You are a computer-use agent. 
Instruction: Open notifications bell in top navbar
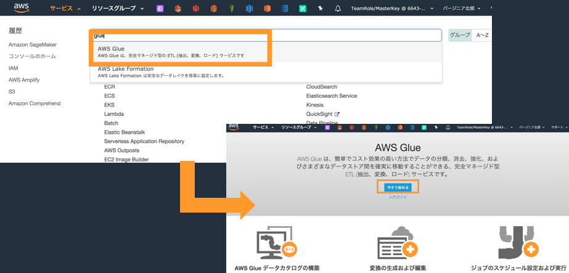pos(338,9)
